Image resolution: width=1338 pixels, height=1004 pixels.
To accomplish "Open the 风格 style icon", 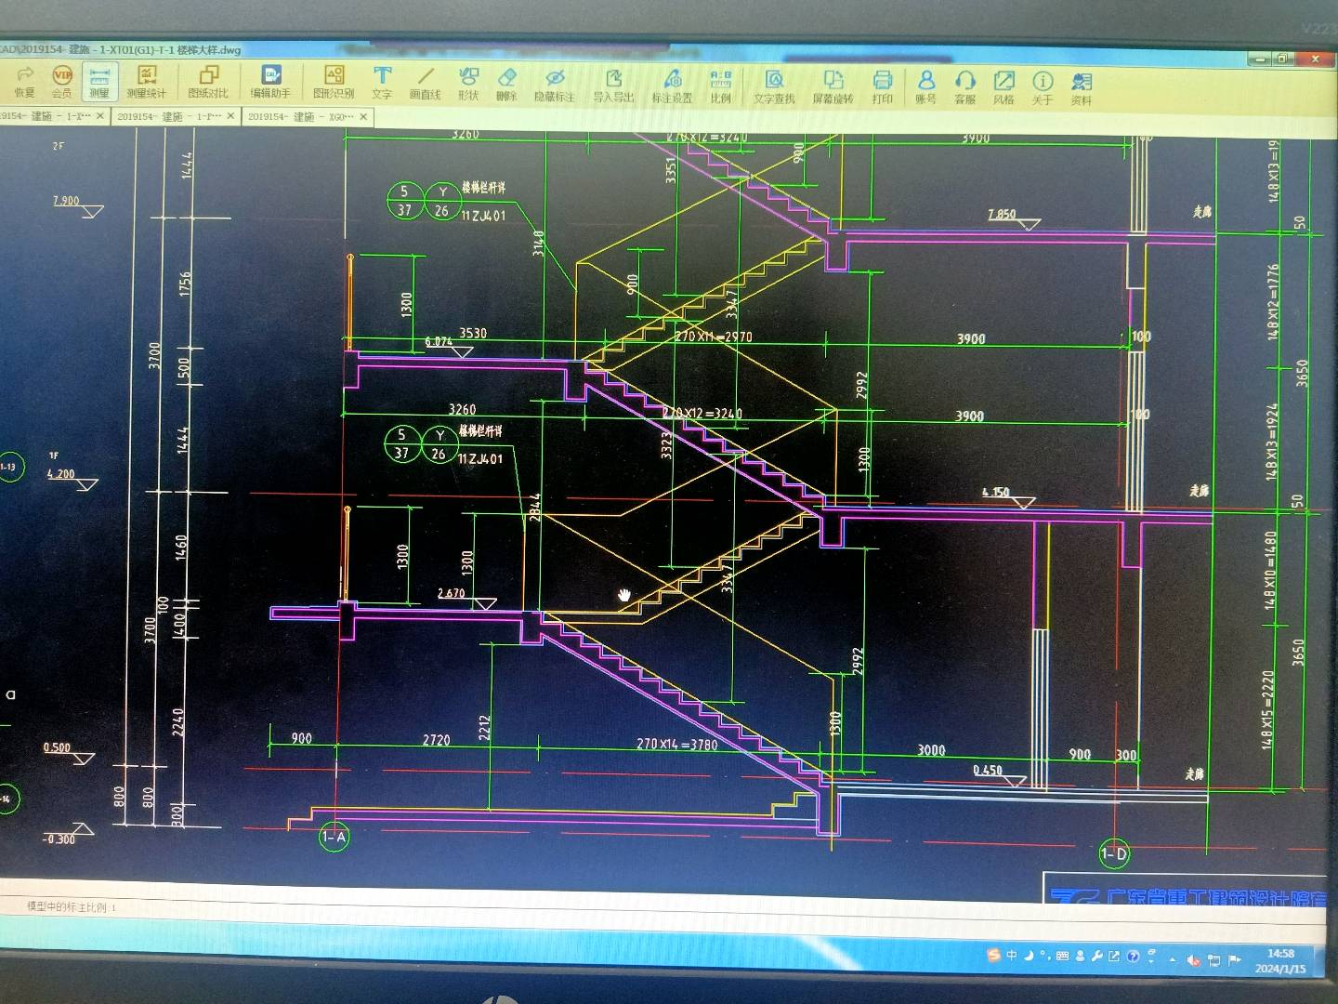I will (1004, 86).
